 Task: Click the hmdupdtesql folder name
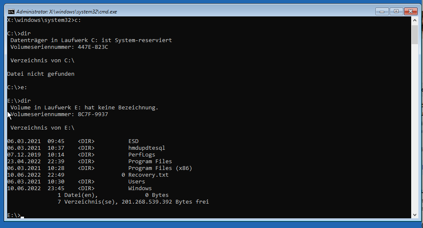tap(146, 148)
